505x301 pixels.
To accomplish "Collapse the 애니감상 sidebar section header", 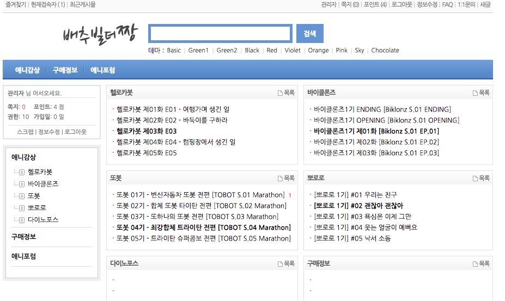I will click(x=24, y=157).
